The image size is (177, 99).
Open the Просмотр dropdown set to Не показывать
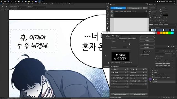124,67
